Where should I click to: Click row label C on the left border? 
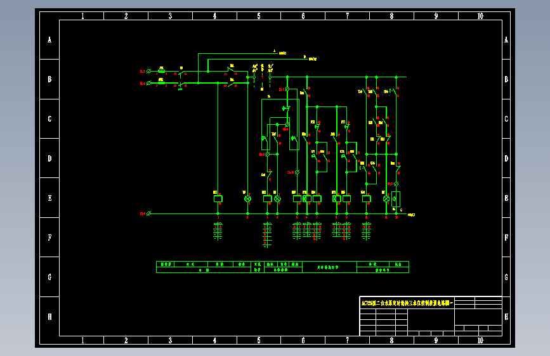coord(49,119)
